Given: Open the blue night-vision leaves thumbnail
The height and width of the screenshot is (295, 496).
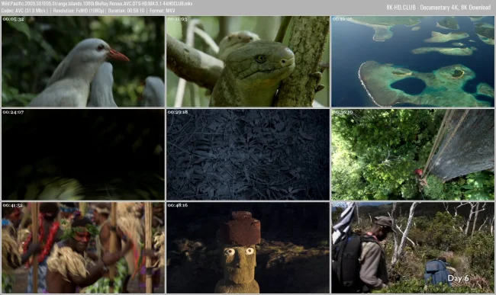Looking at the screenshot, I should coord(248,155).
